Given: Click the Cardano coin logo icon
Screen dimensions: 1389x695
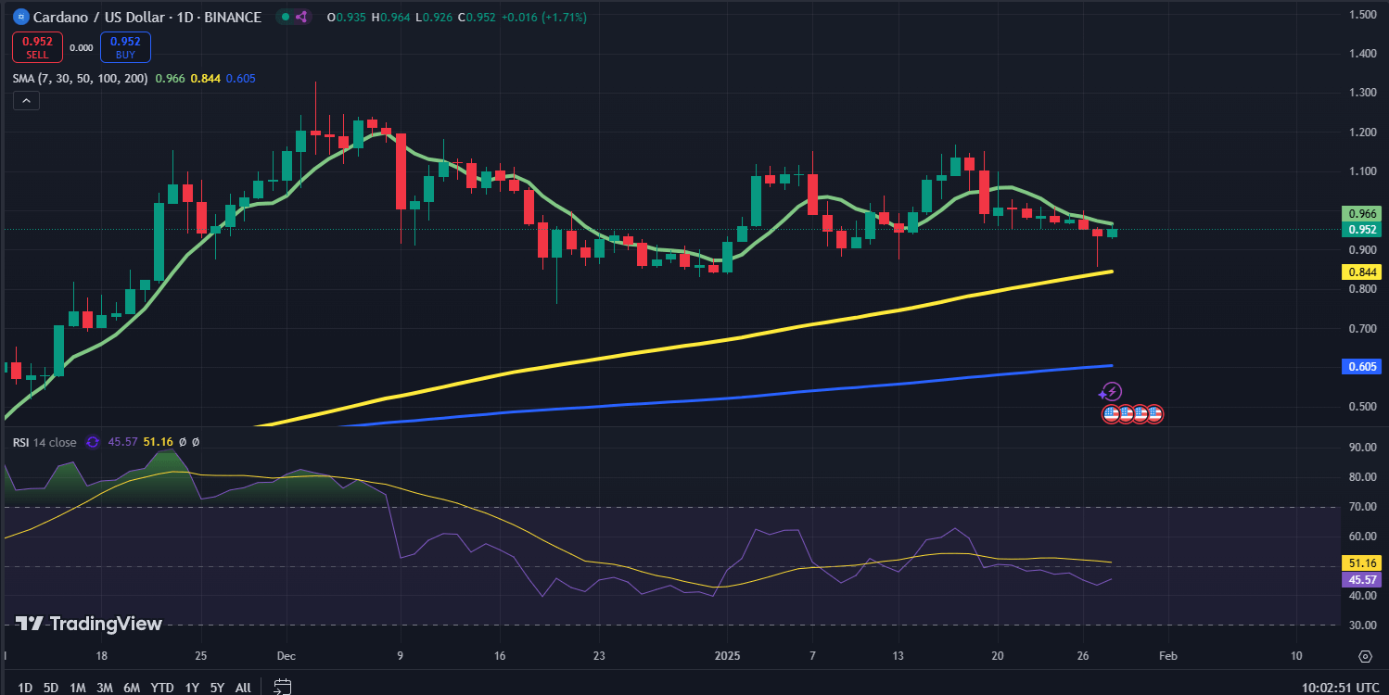Looking at the screenshot, I should (20, 17).
